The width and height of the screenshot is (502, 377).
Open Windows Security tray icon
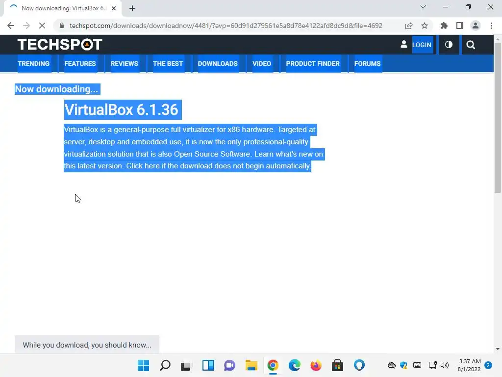404,365
